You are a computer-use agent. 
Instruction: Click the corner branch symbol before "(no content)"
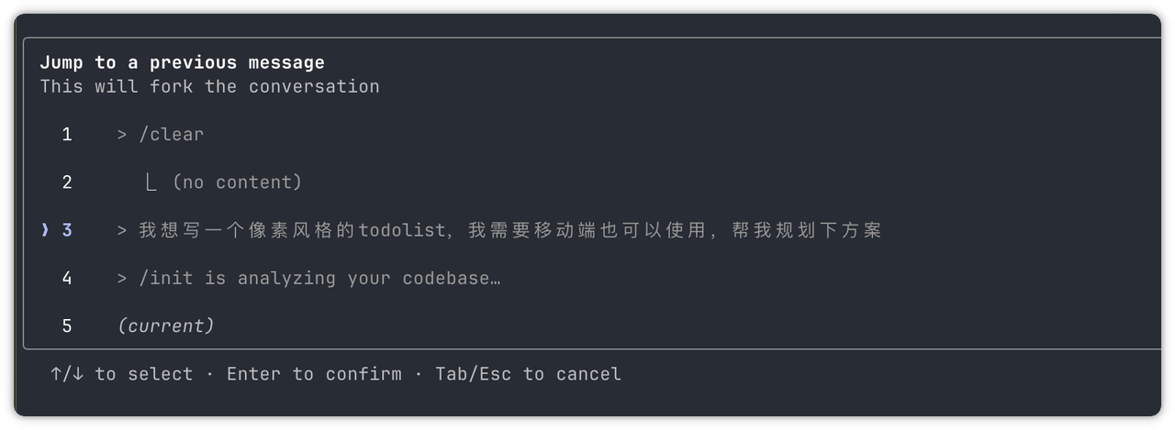click(151, 182)
